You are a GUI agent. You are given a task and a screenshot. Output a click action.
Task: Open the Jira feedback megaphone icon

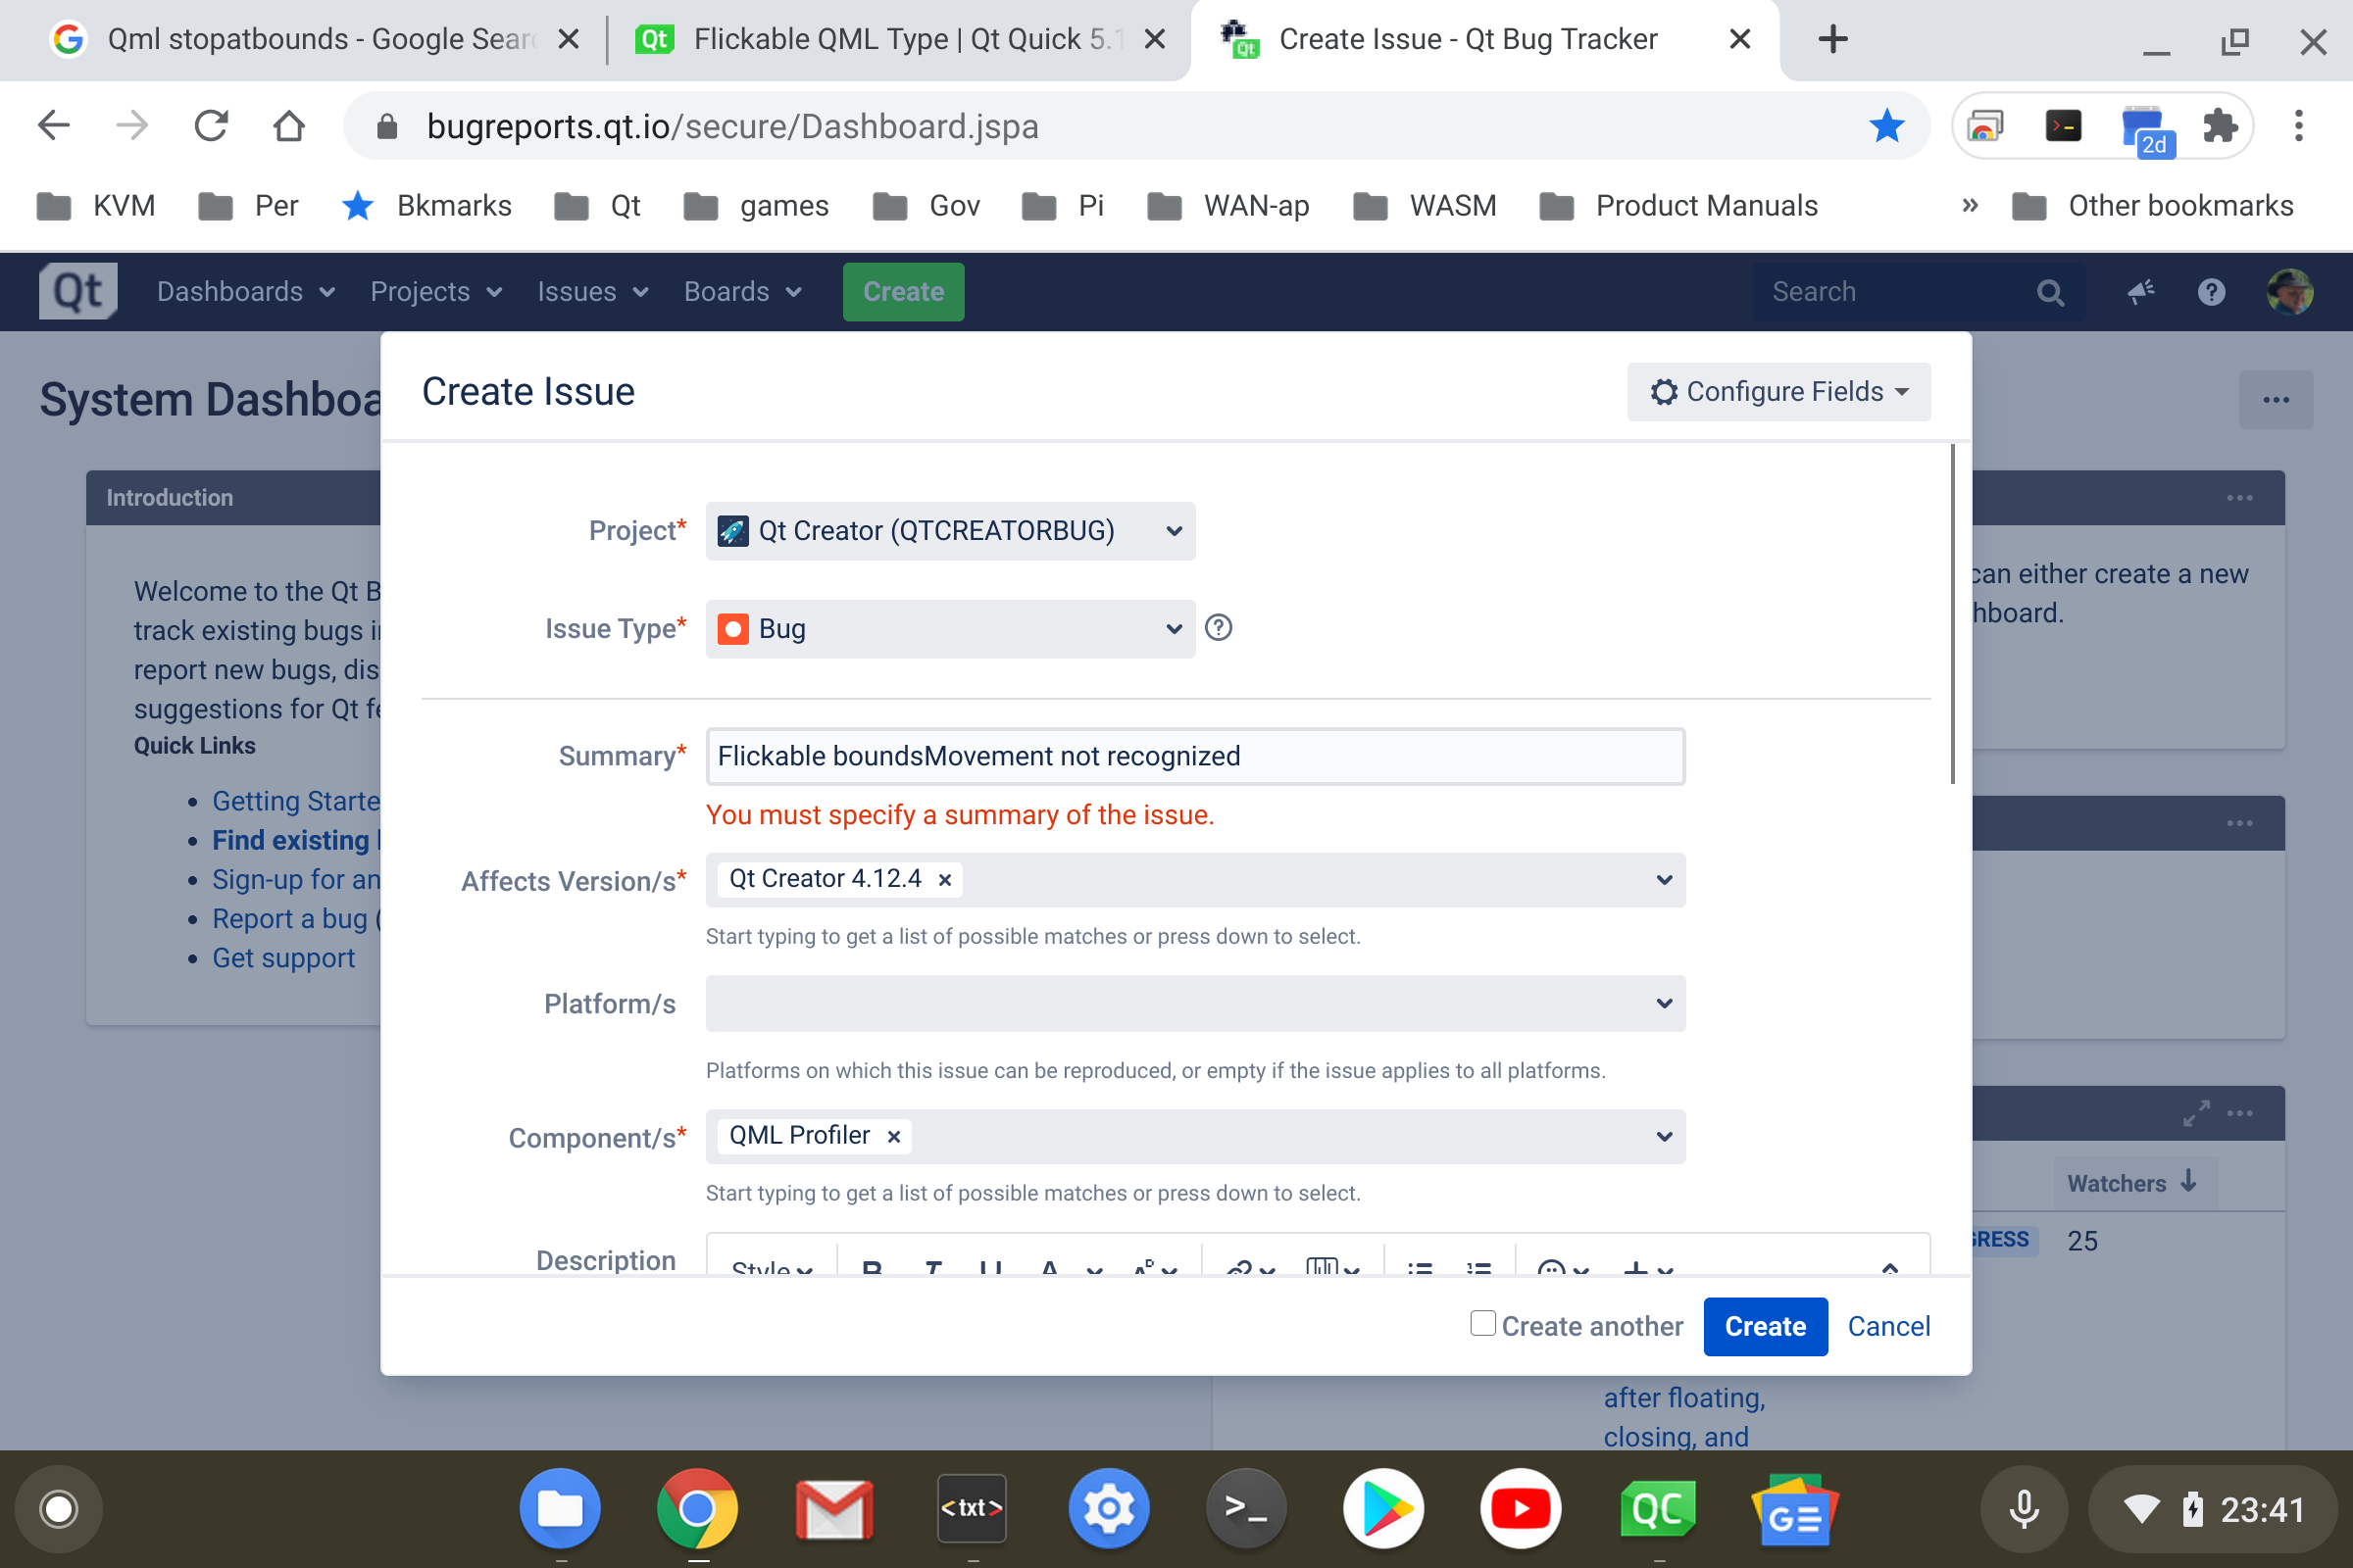pos(2140,292)
